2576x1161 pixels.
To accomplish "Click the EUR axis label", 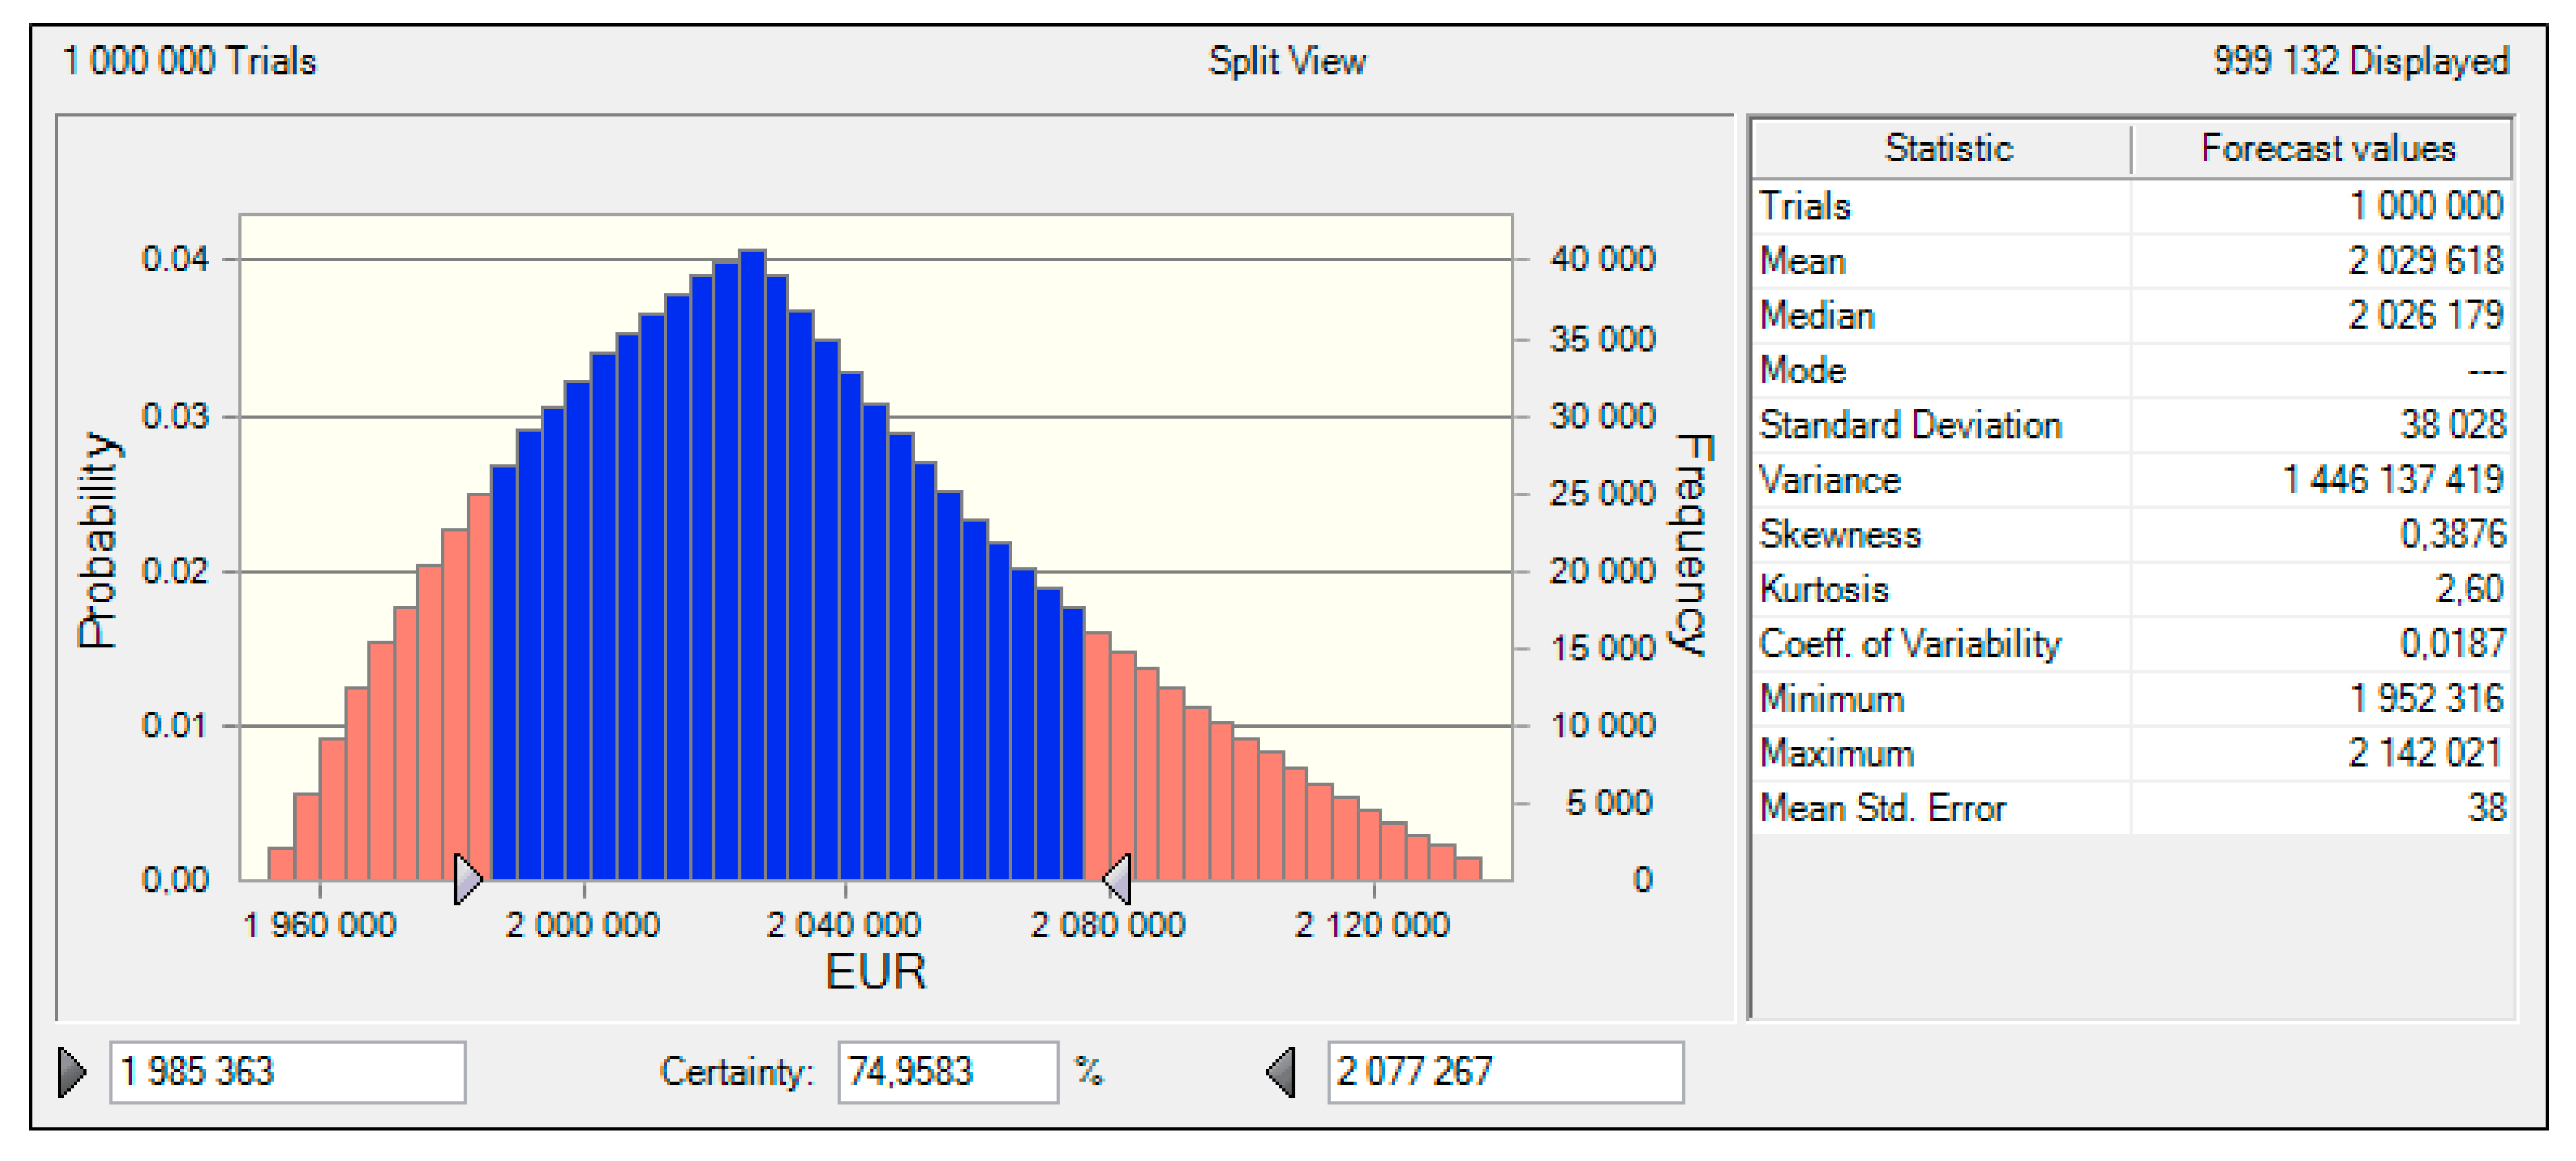I will [875, 972].
